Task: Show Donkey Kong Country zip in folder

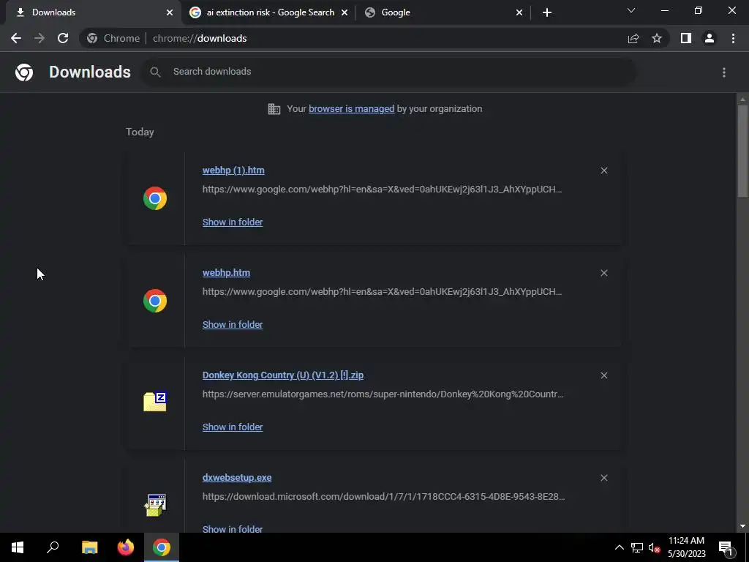Action: (233, 427)
